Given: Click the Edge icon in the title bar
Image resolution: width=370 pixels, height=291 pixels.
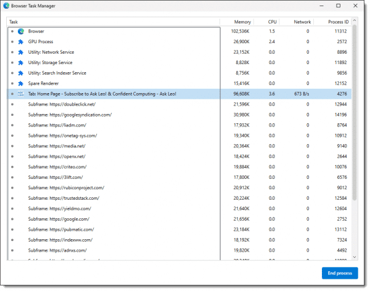Looking at the screenshot, I should click(x=6, y=6).
